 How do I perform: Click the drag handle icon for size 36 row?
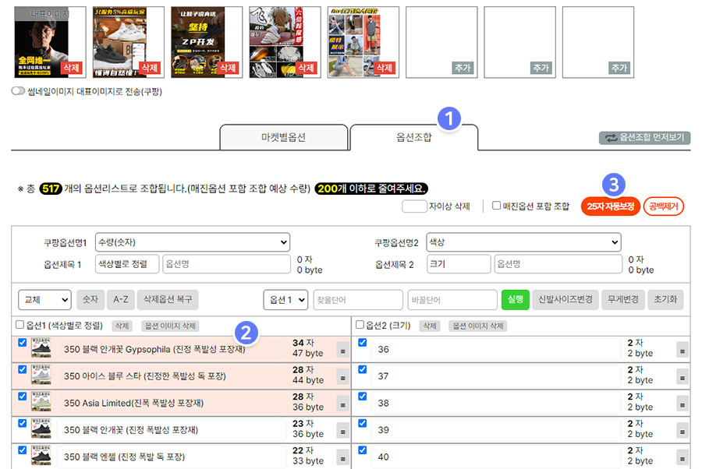tap(682, 350)
